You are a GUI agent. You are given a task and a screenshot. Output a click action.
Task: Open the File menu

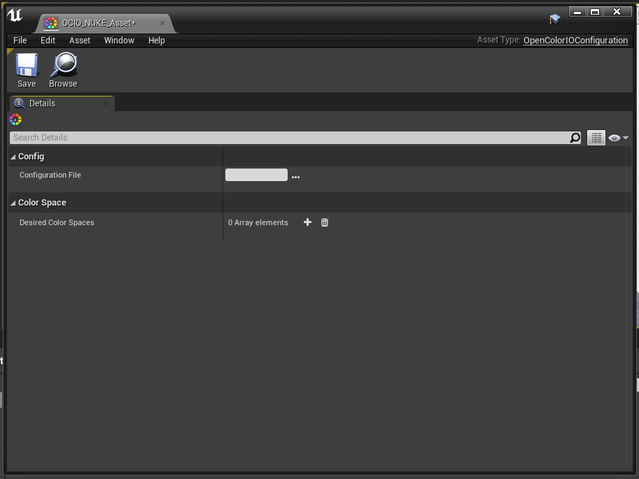click(20, 41)
